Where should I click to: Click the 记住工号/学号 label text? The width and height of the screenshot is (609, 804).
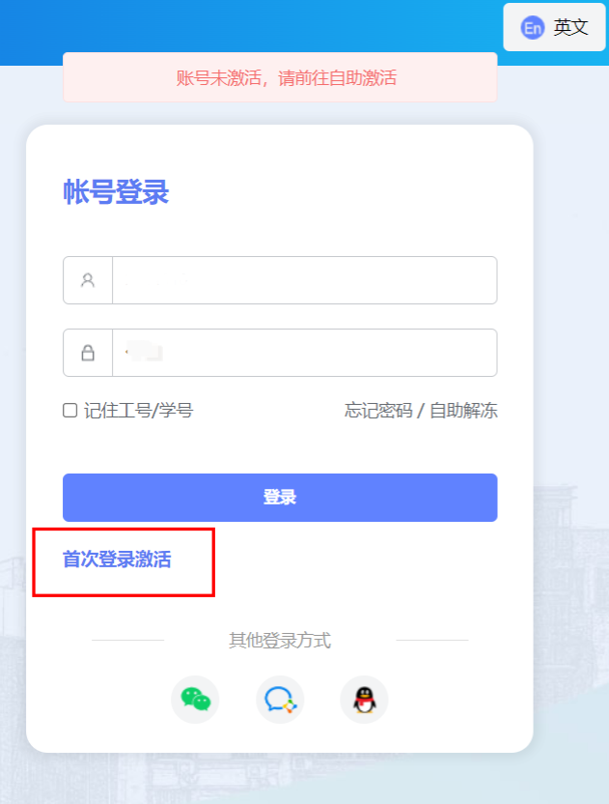click(138, 410)
